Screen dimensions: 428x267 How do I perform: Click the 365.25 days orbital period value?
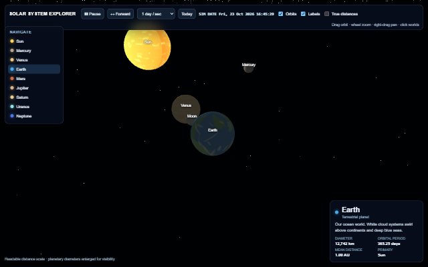pos(389,244)
